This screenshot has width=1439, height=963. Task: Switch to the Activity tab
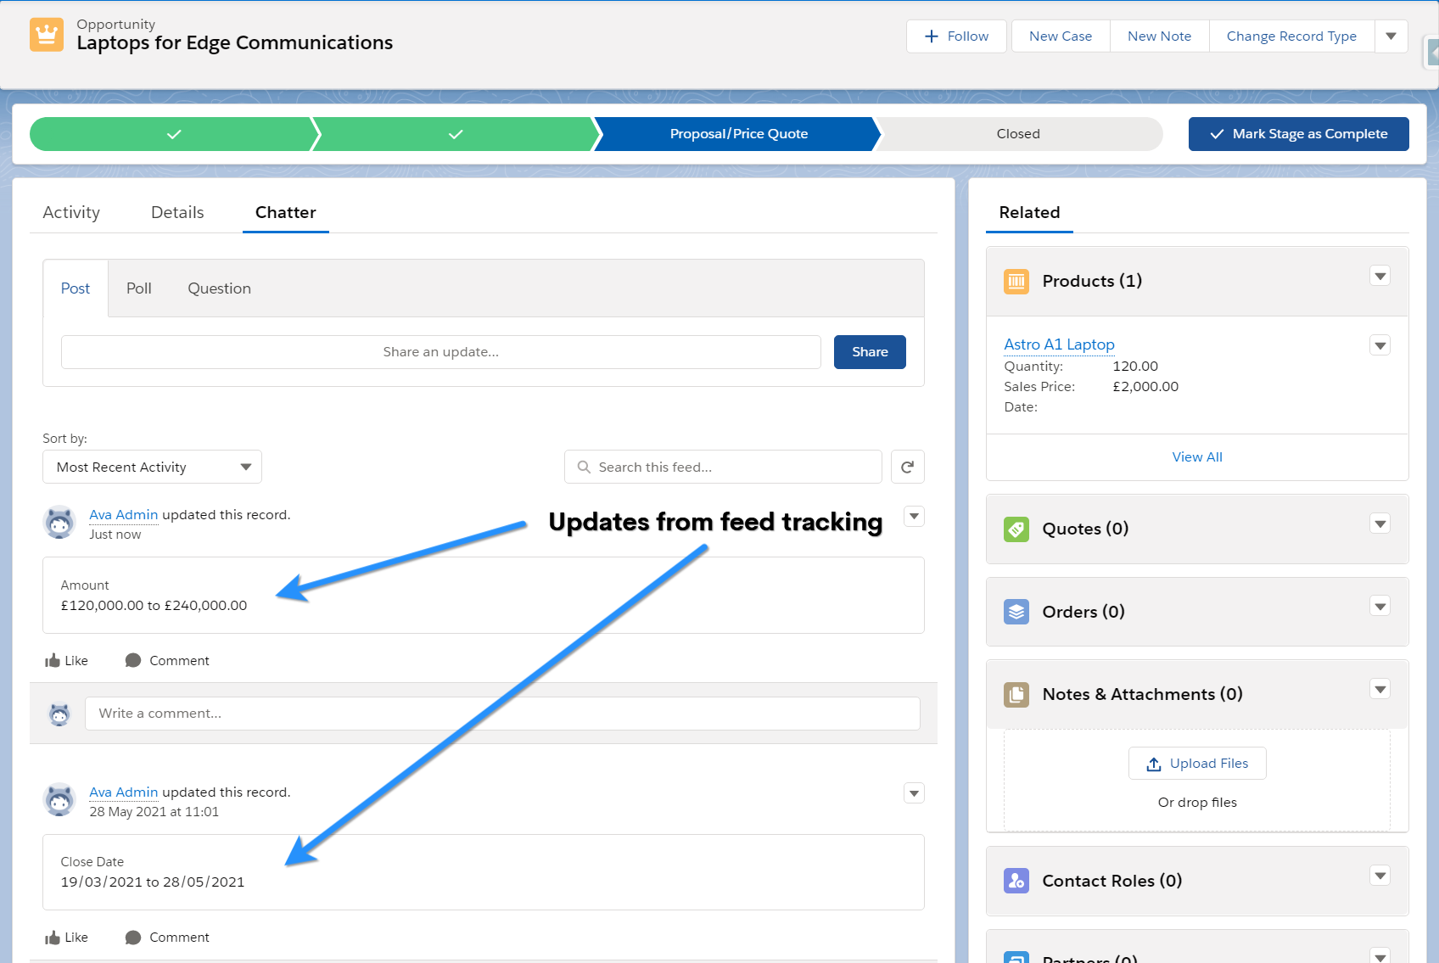[x=71, y=212]
